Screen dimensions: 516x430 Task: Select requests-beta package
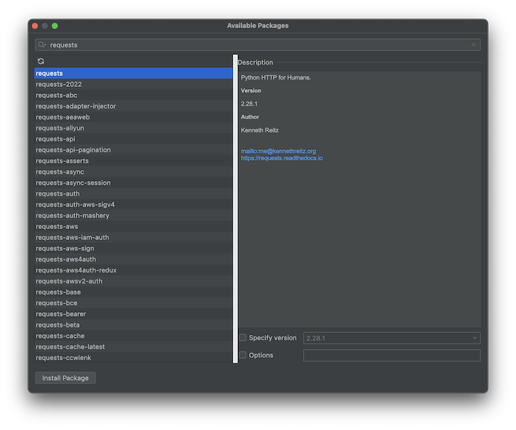pyautogui.click(x=133, y=325)
